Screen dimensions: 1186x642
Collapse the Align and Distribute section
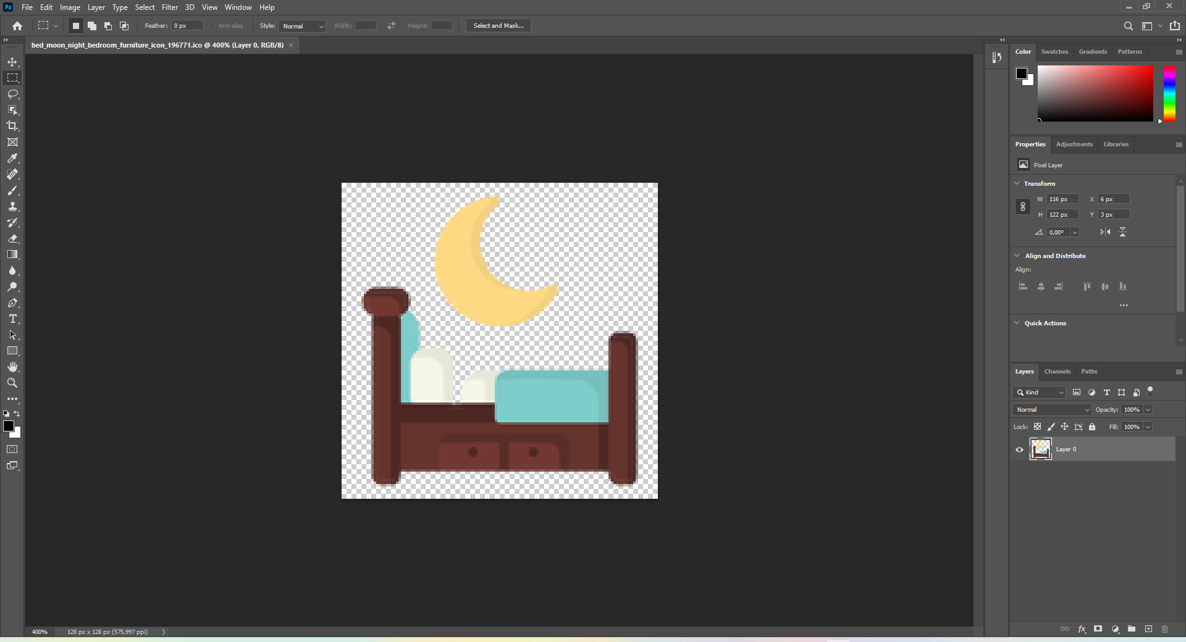pos(1017,256)
